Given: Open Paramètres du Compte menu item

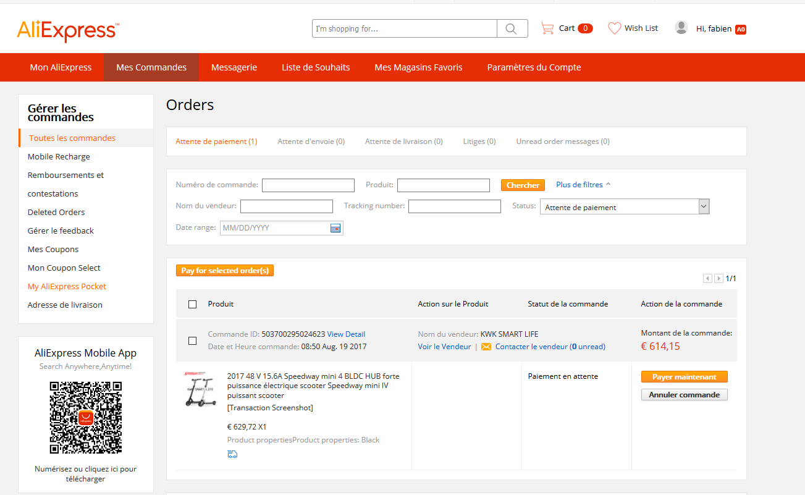Looking at the screenshot, I should point(534,67).
